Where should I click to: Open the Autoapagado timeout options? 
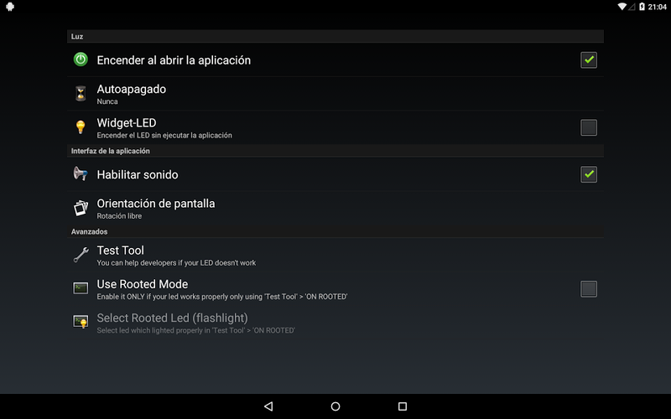[335, 94]
